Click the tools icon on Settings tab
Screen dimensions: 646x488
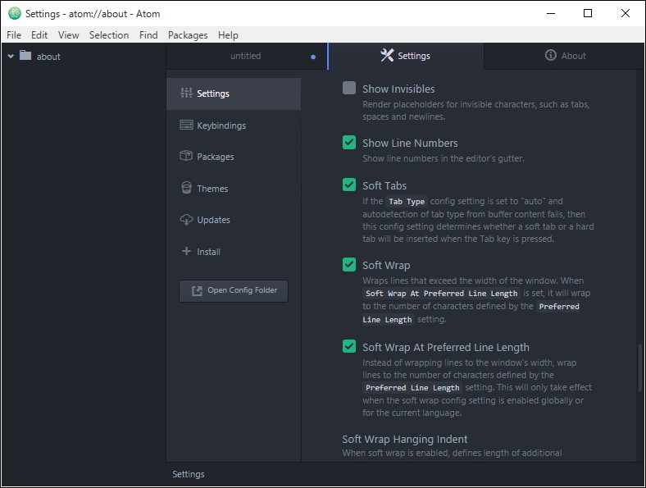(x=387, y=56)
